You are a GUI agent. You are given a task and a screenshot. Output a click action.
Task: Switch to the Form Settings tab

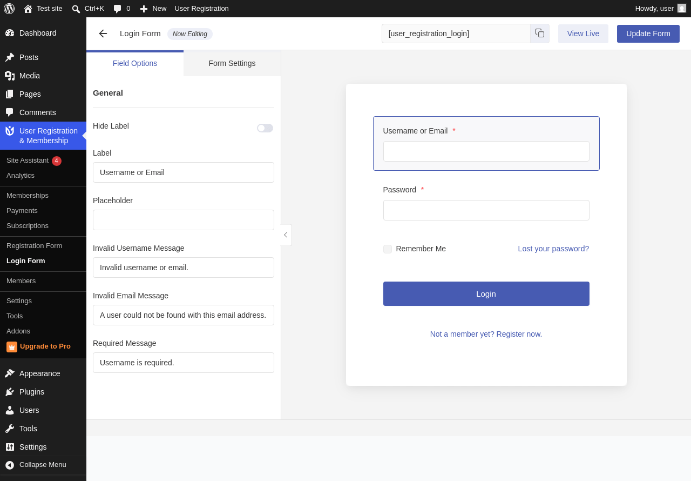coord(232,63)
